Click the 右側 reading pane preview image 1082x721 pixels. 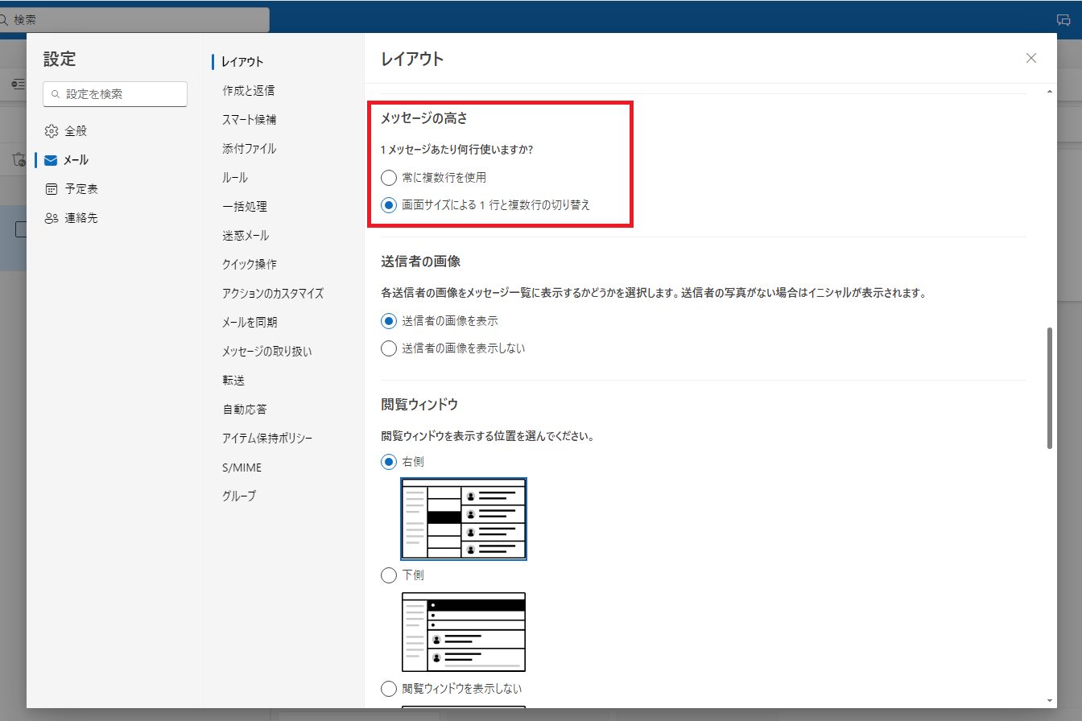click(464, 519)
